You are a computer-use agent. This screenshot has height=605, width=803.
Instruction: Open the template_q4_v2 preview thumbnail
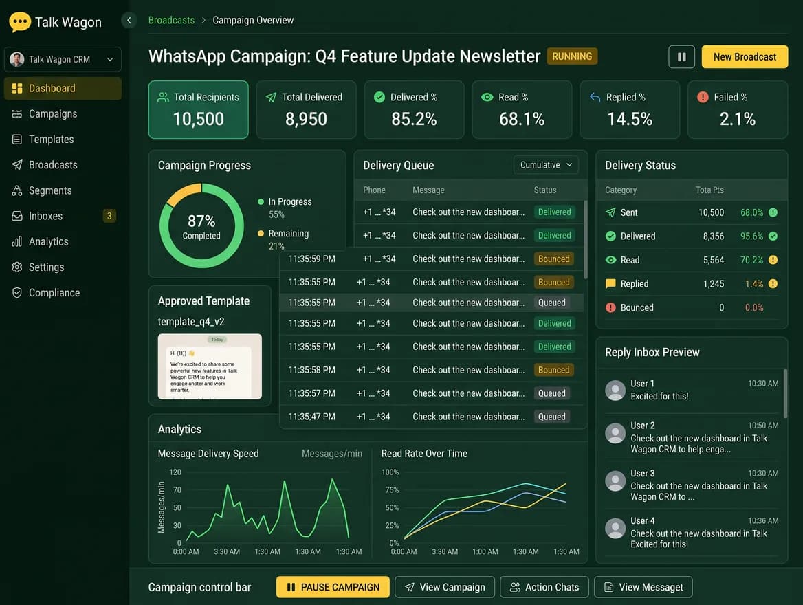[210, 366]
